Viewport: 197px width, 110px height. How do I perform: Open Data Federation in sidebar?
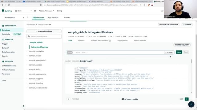pyautogui.click(x=8, y=52)
